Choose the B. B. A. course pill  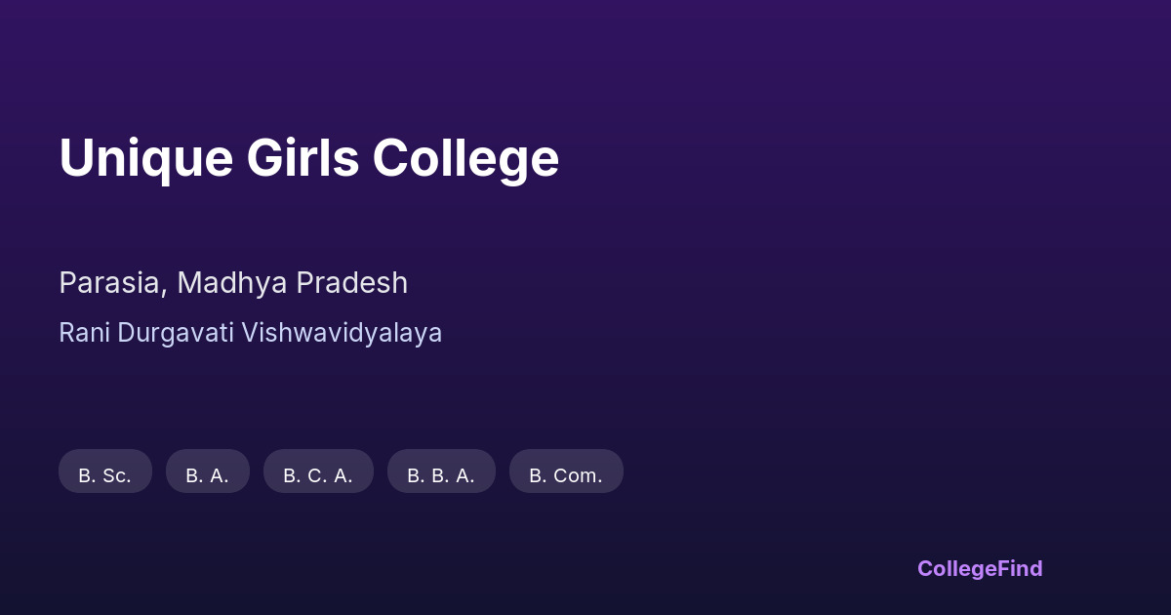coord(441,471)
